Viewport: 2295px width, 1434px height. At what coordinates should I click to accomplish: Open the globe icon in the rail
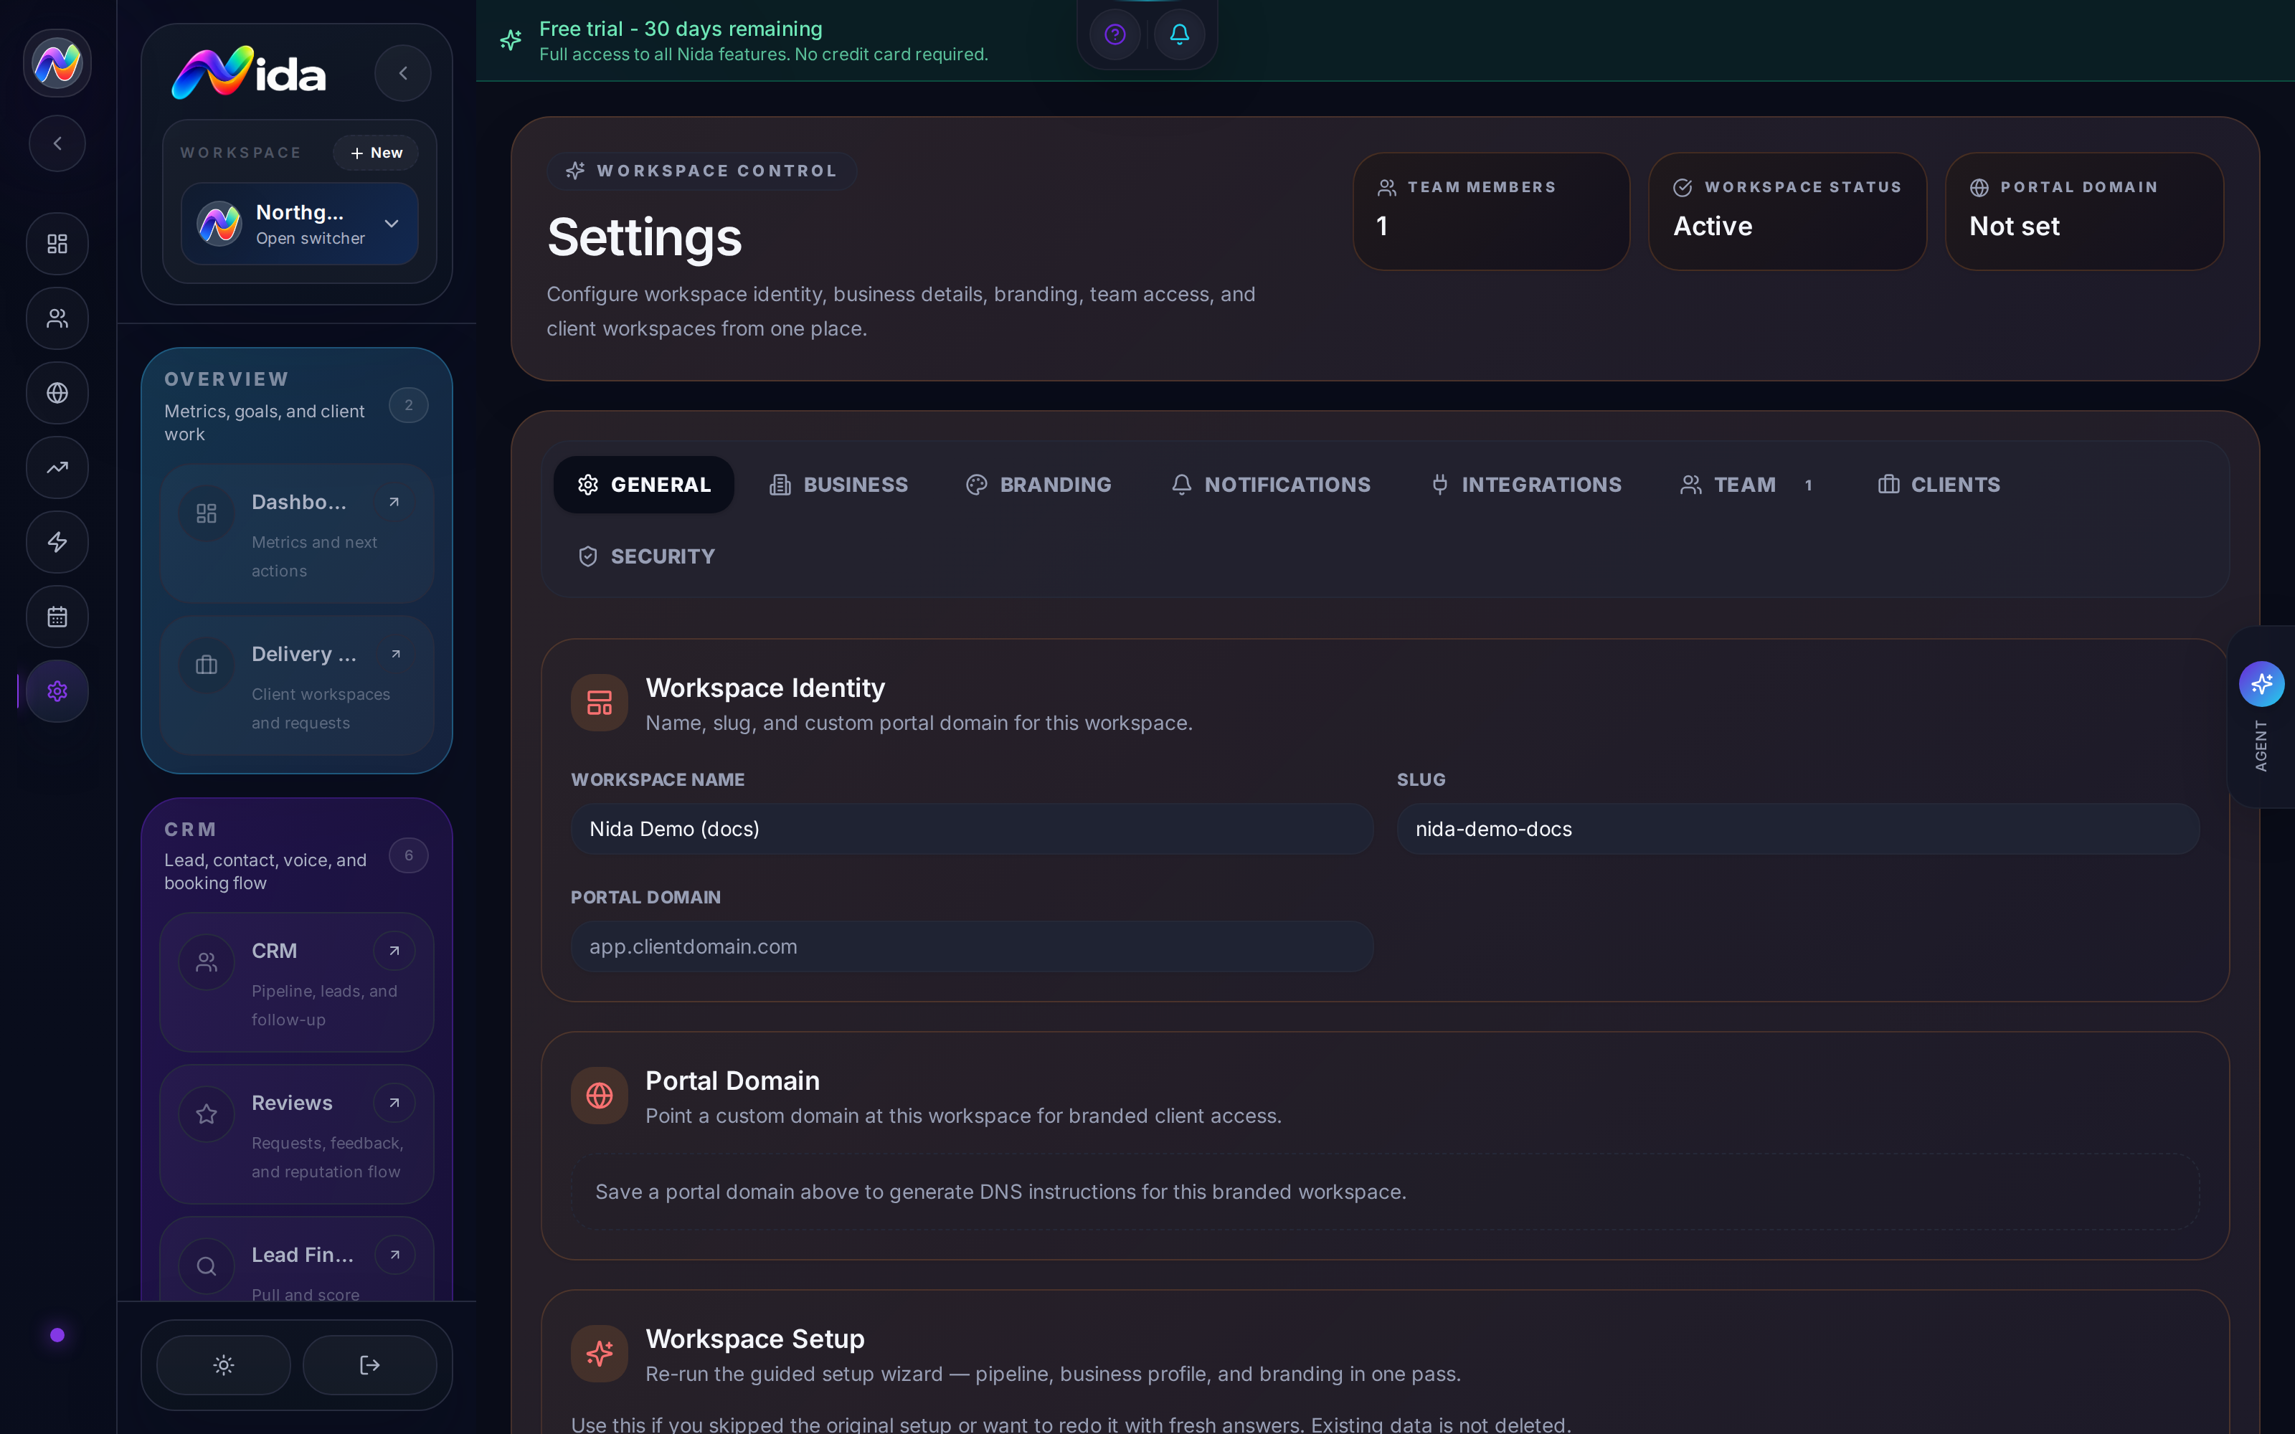click(x=57, y=393)
